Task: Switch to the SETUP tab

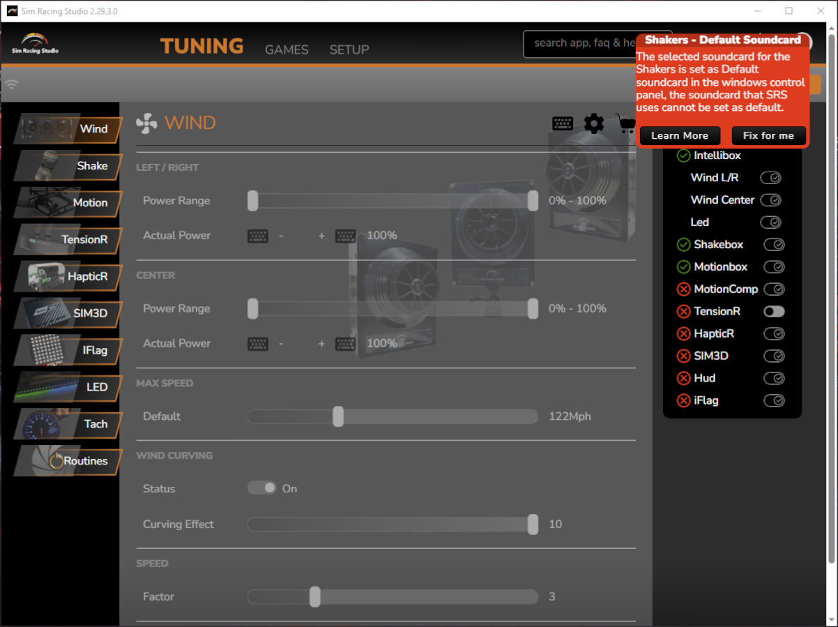Action: coord(349,50)
